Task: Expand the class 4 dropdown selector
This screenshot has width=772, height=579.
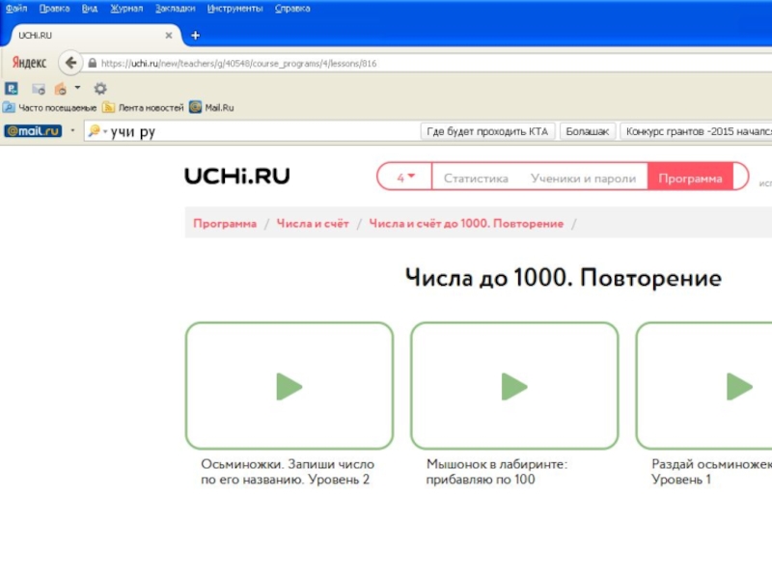Action: point(405,178)
